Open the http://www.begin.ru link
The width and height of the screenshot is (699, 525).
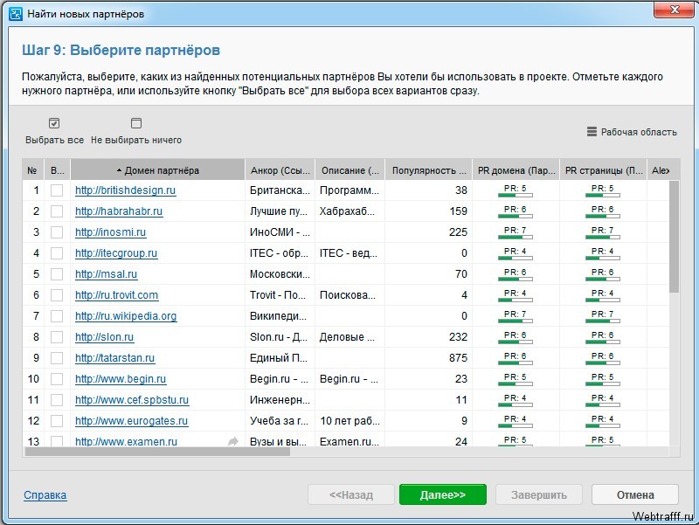point(121,379)
